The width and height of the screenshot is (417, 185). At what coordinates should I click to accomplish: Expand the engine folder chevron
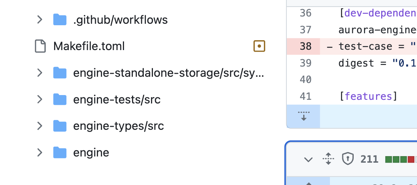click(x=40, y=152)
